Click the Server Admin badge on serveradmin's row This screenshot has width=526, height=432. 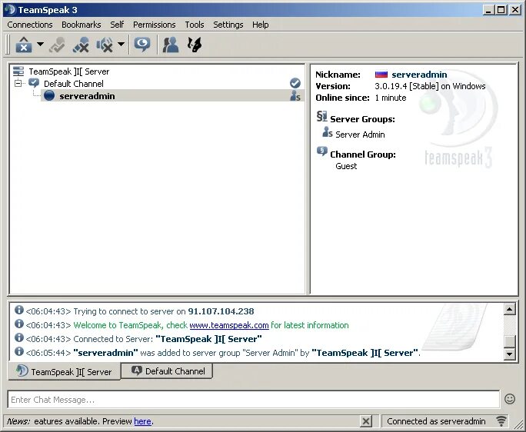click(x=295, y=96)
